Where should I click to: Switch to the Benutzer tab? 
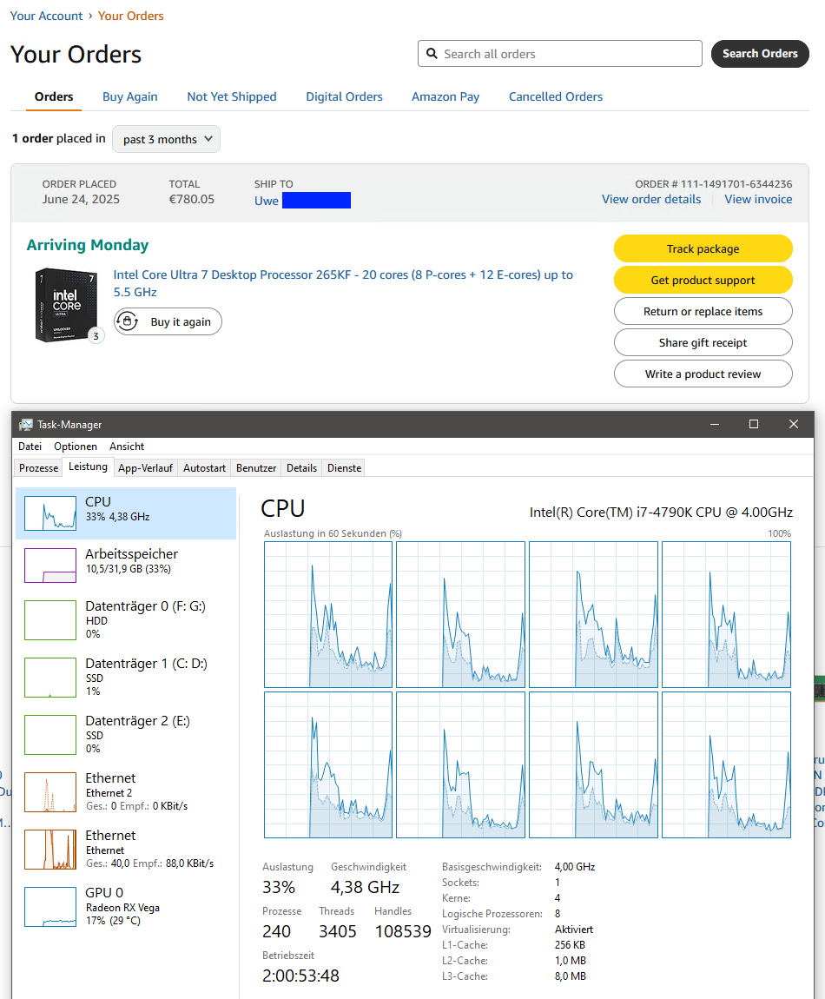pyautogui.click(x=256, y=467)
